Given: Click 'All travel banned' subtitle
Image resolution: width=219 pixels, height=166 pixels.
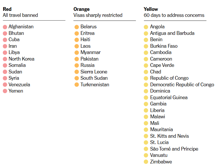Looking at the screenshot, I should coord(20,15).
